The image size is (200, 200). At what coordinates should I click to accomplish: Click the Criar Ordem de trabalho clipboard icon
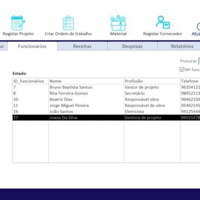[68, 23]
